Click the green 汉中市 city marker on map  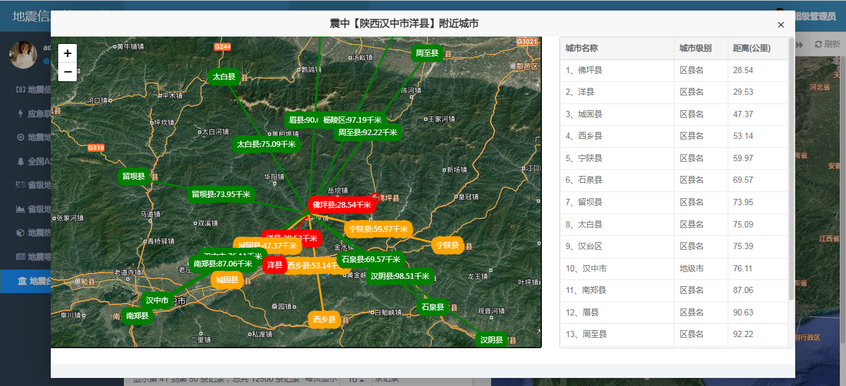click(x=157, y=301)
